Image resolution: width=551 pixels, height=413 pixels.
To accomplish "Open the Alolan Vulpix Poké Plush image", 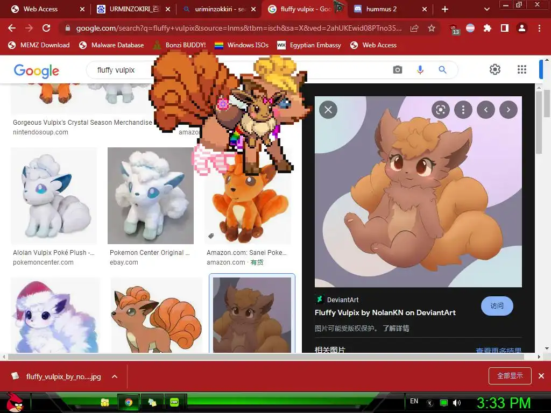I will (54, 196).
